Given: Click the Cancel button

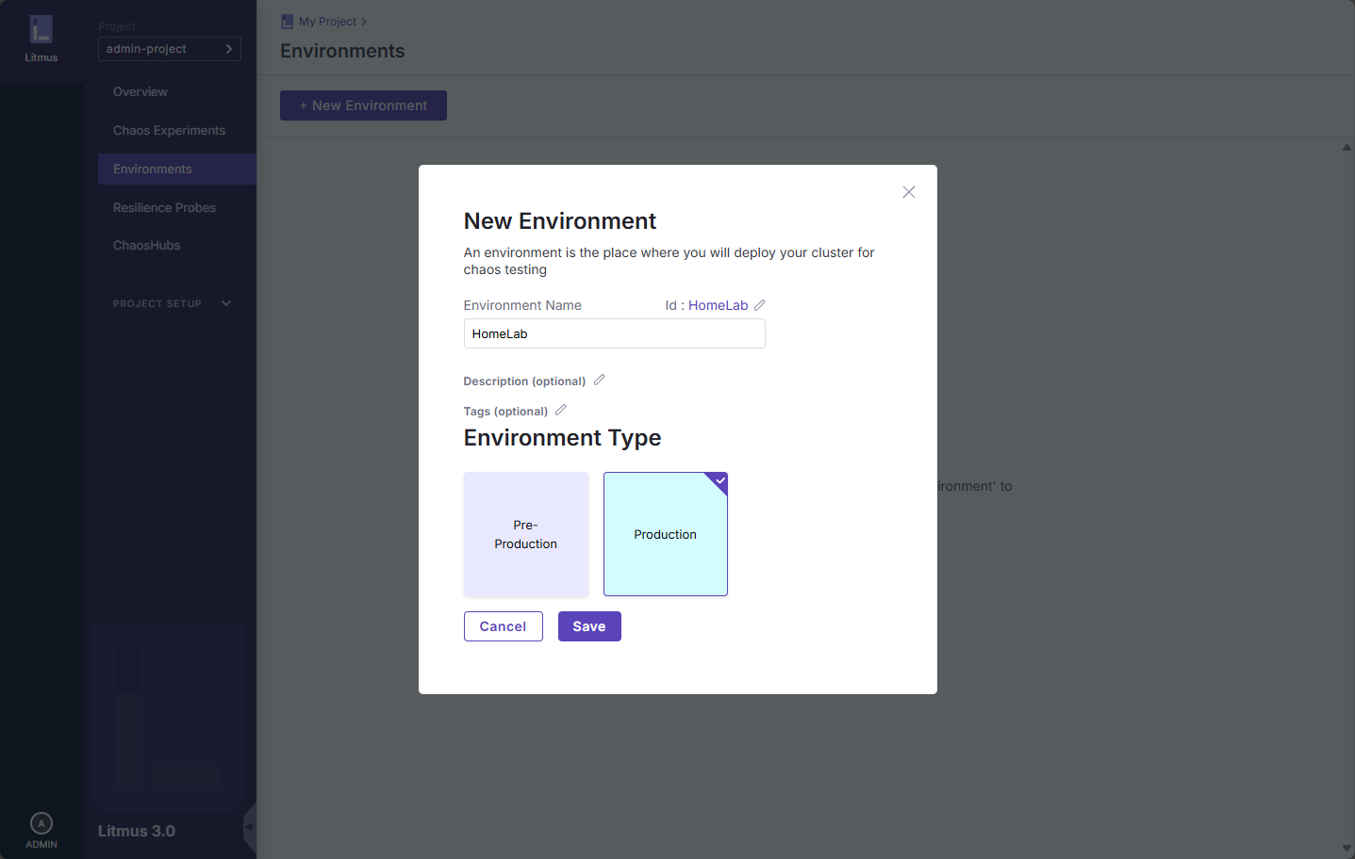Looking at the screenshot, I should [503, 626].
